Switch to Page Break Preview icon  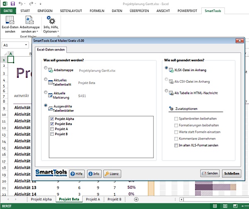pos(235,206)
